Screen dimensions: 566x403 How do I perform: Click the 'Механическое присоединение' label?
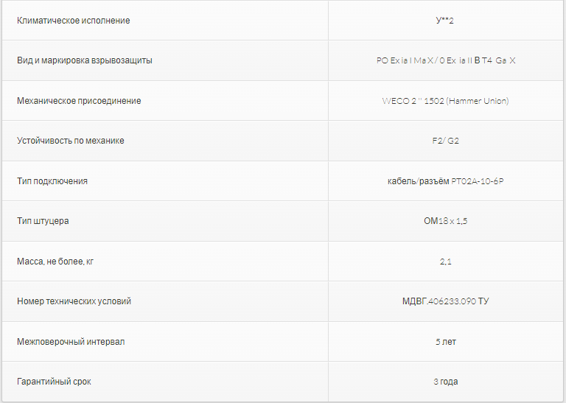[79, 101]
